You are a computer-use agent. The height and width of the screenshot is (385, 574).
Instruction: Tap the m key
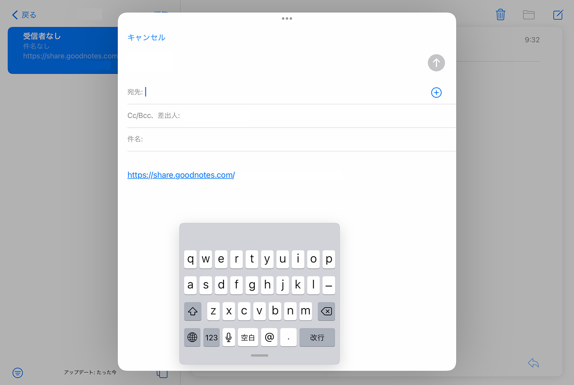click(306, 311)
